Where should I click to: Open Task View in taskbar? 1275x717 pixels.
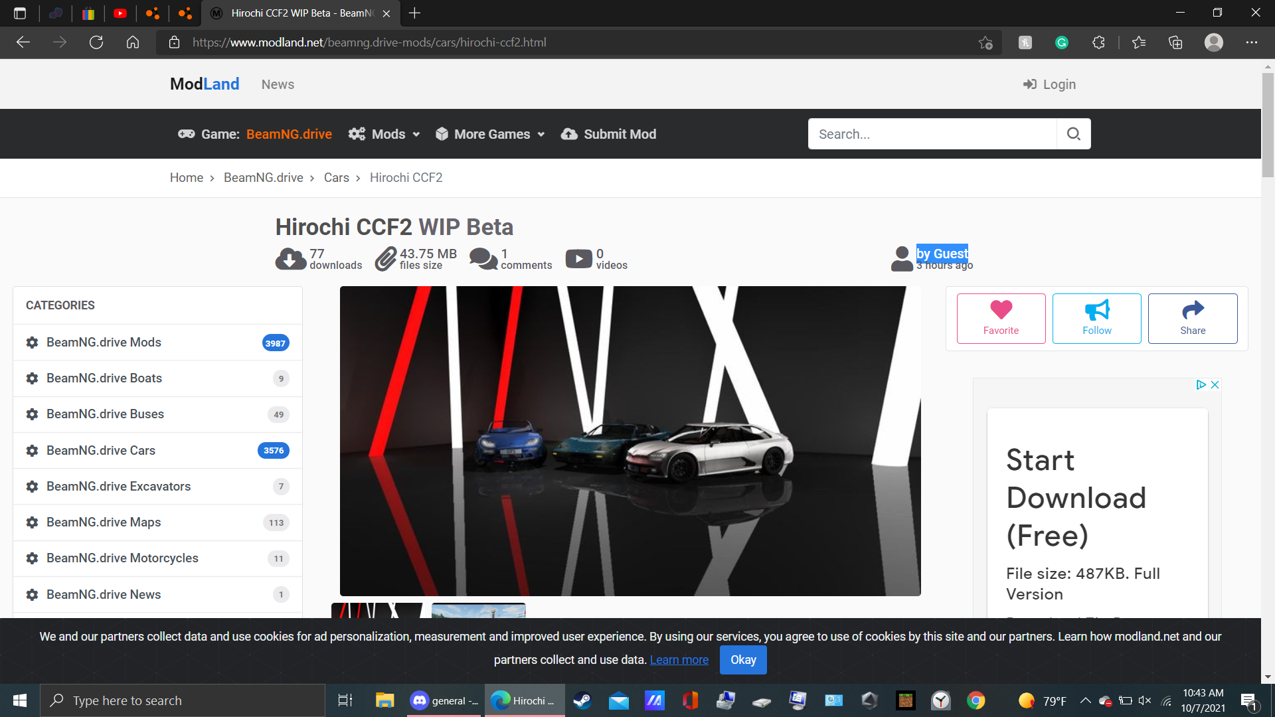[345, 701]
